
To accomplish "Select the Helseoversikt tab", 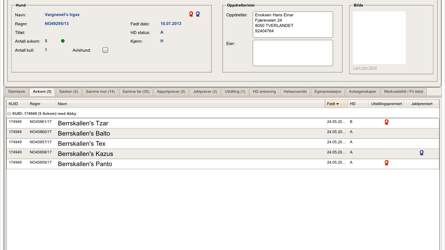I will (x=295, y=92).
